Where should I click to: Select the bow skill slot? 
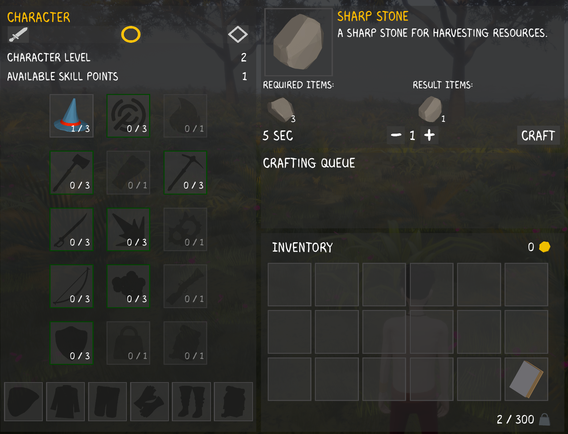(x=72, y=286)
